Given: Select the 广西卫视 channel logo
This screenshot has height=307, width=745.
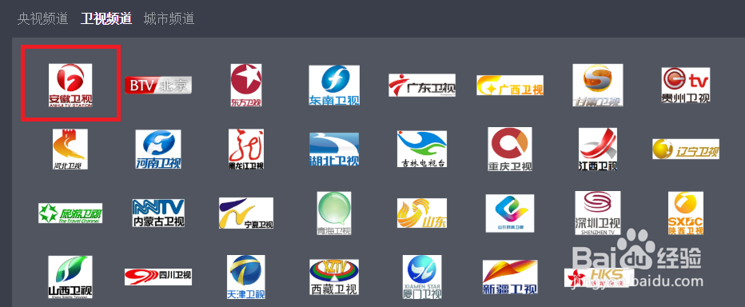Looking at the screenshot, I should [x=510, y=85].
